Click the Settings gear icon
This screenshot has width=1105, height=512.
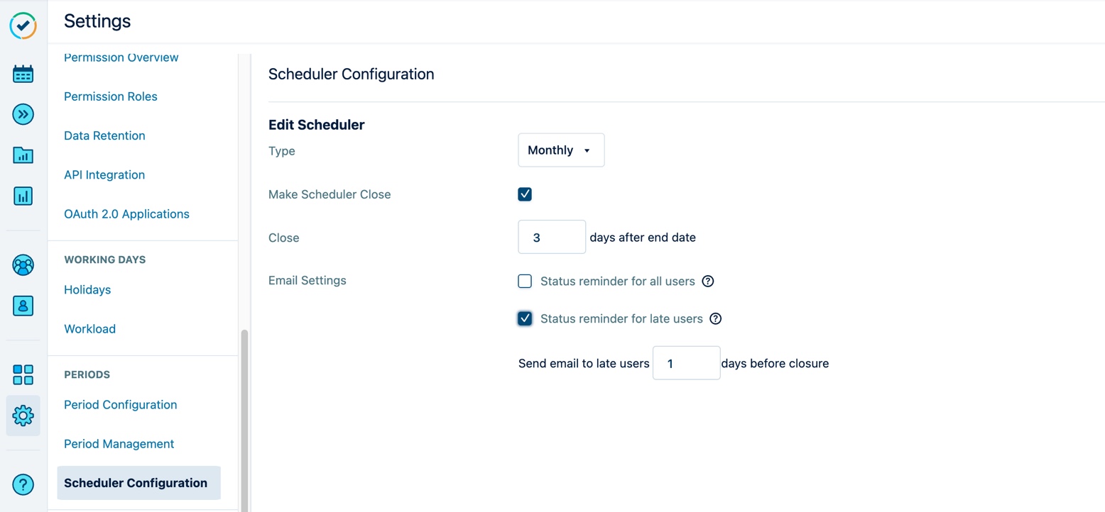click(23, 416)
